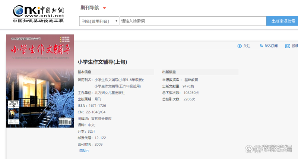
Task: Collapse details with the 收起 link
Action: pyautogui.click(x=83, y=150)
